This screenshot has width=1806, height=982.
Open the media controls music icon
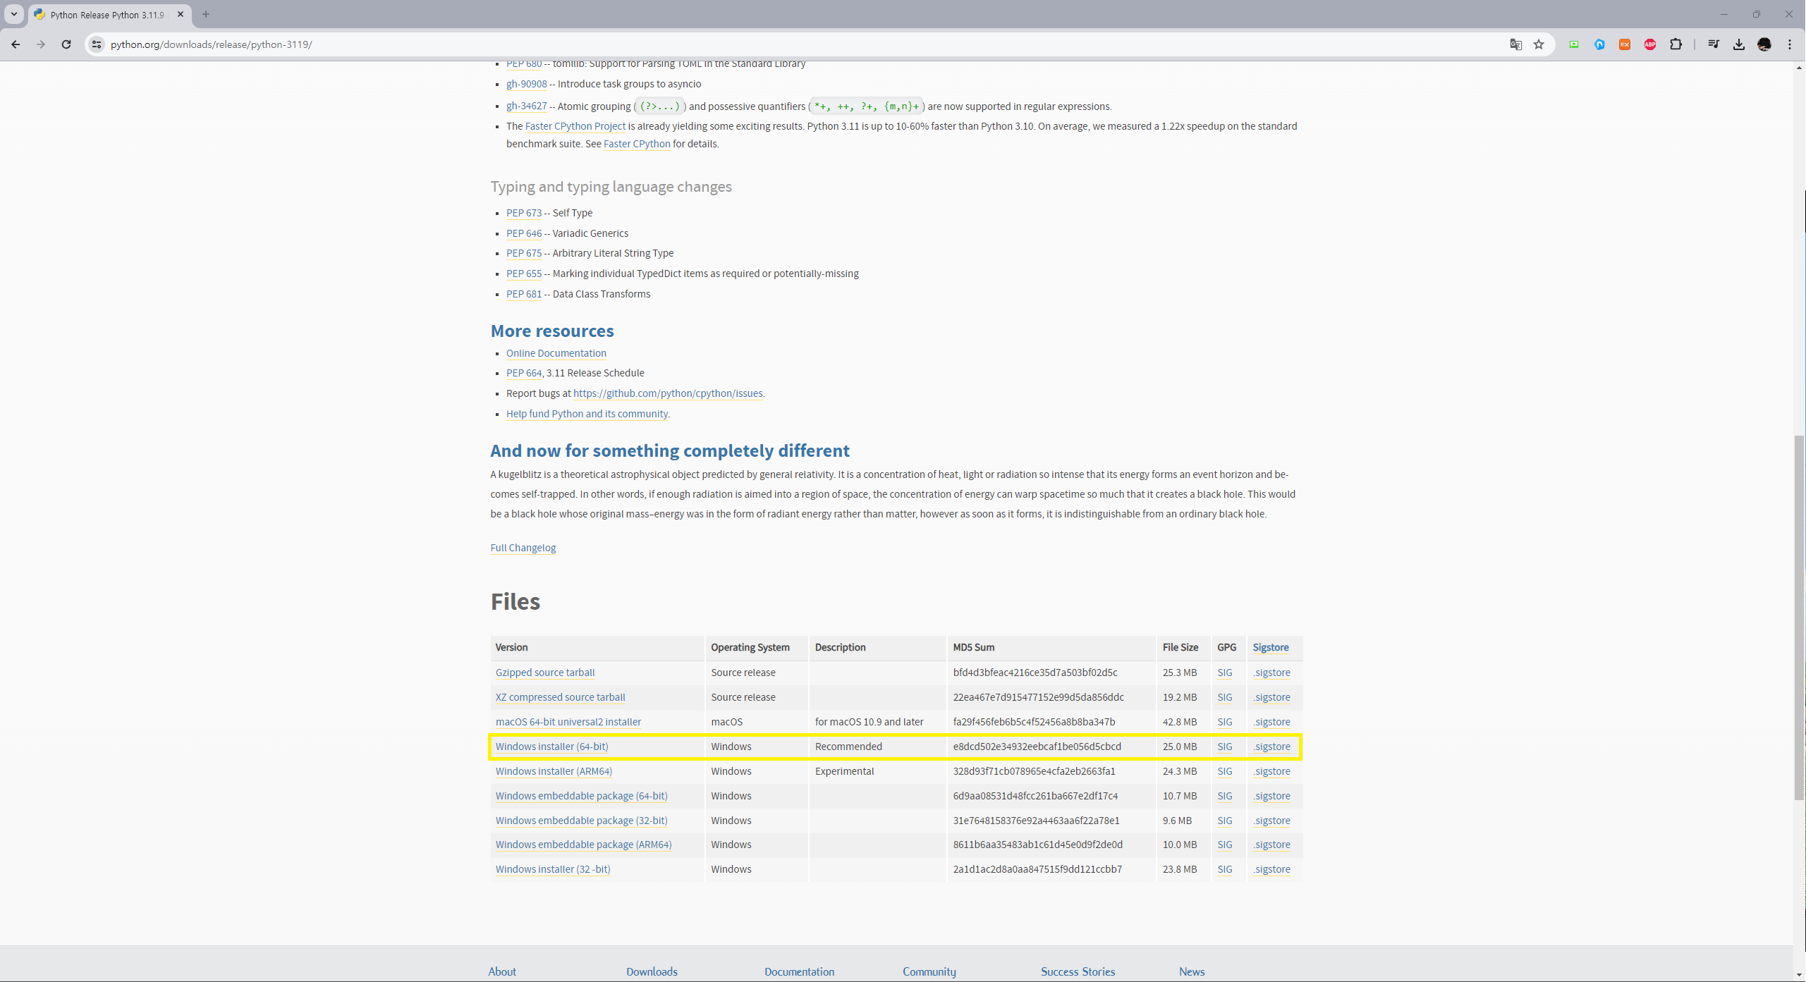pyautogui.click(x=1714, y=44)
